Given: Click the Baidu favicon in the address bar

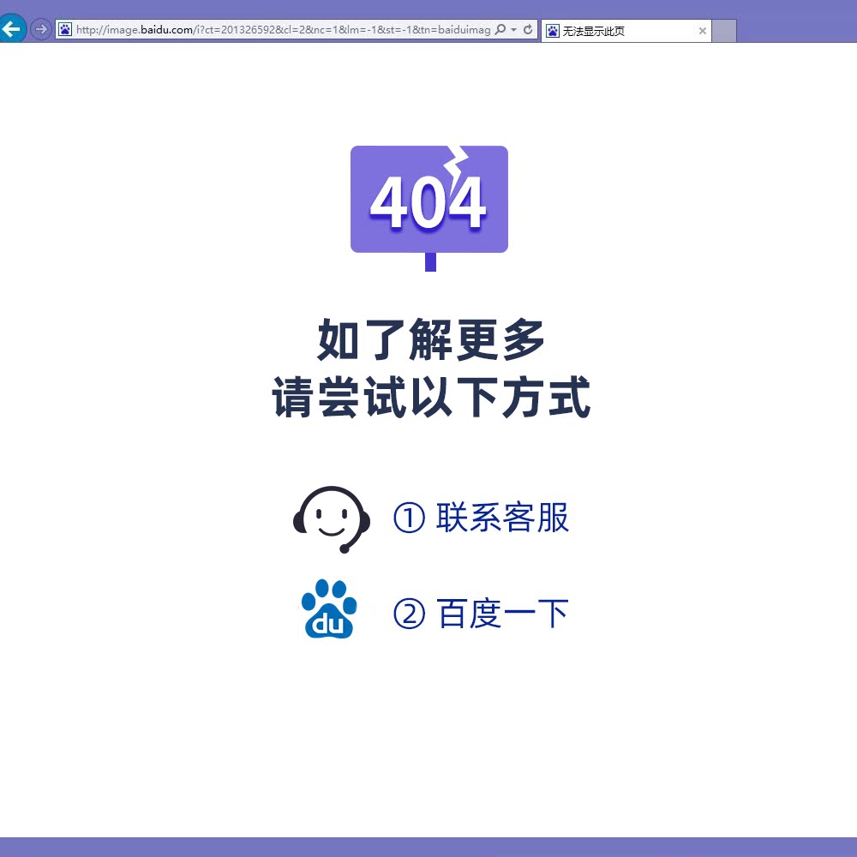Looking at the screenshot, I should [x=65, y=30].
